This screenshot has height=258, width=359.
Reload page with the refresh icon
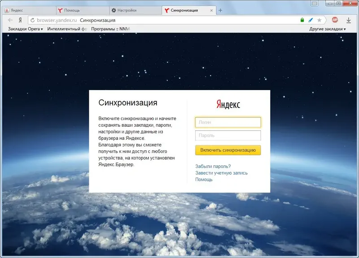pos(32,20)
